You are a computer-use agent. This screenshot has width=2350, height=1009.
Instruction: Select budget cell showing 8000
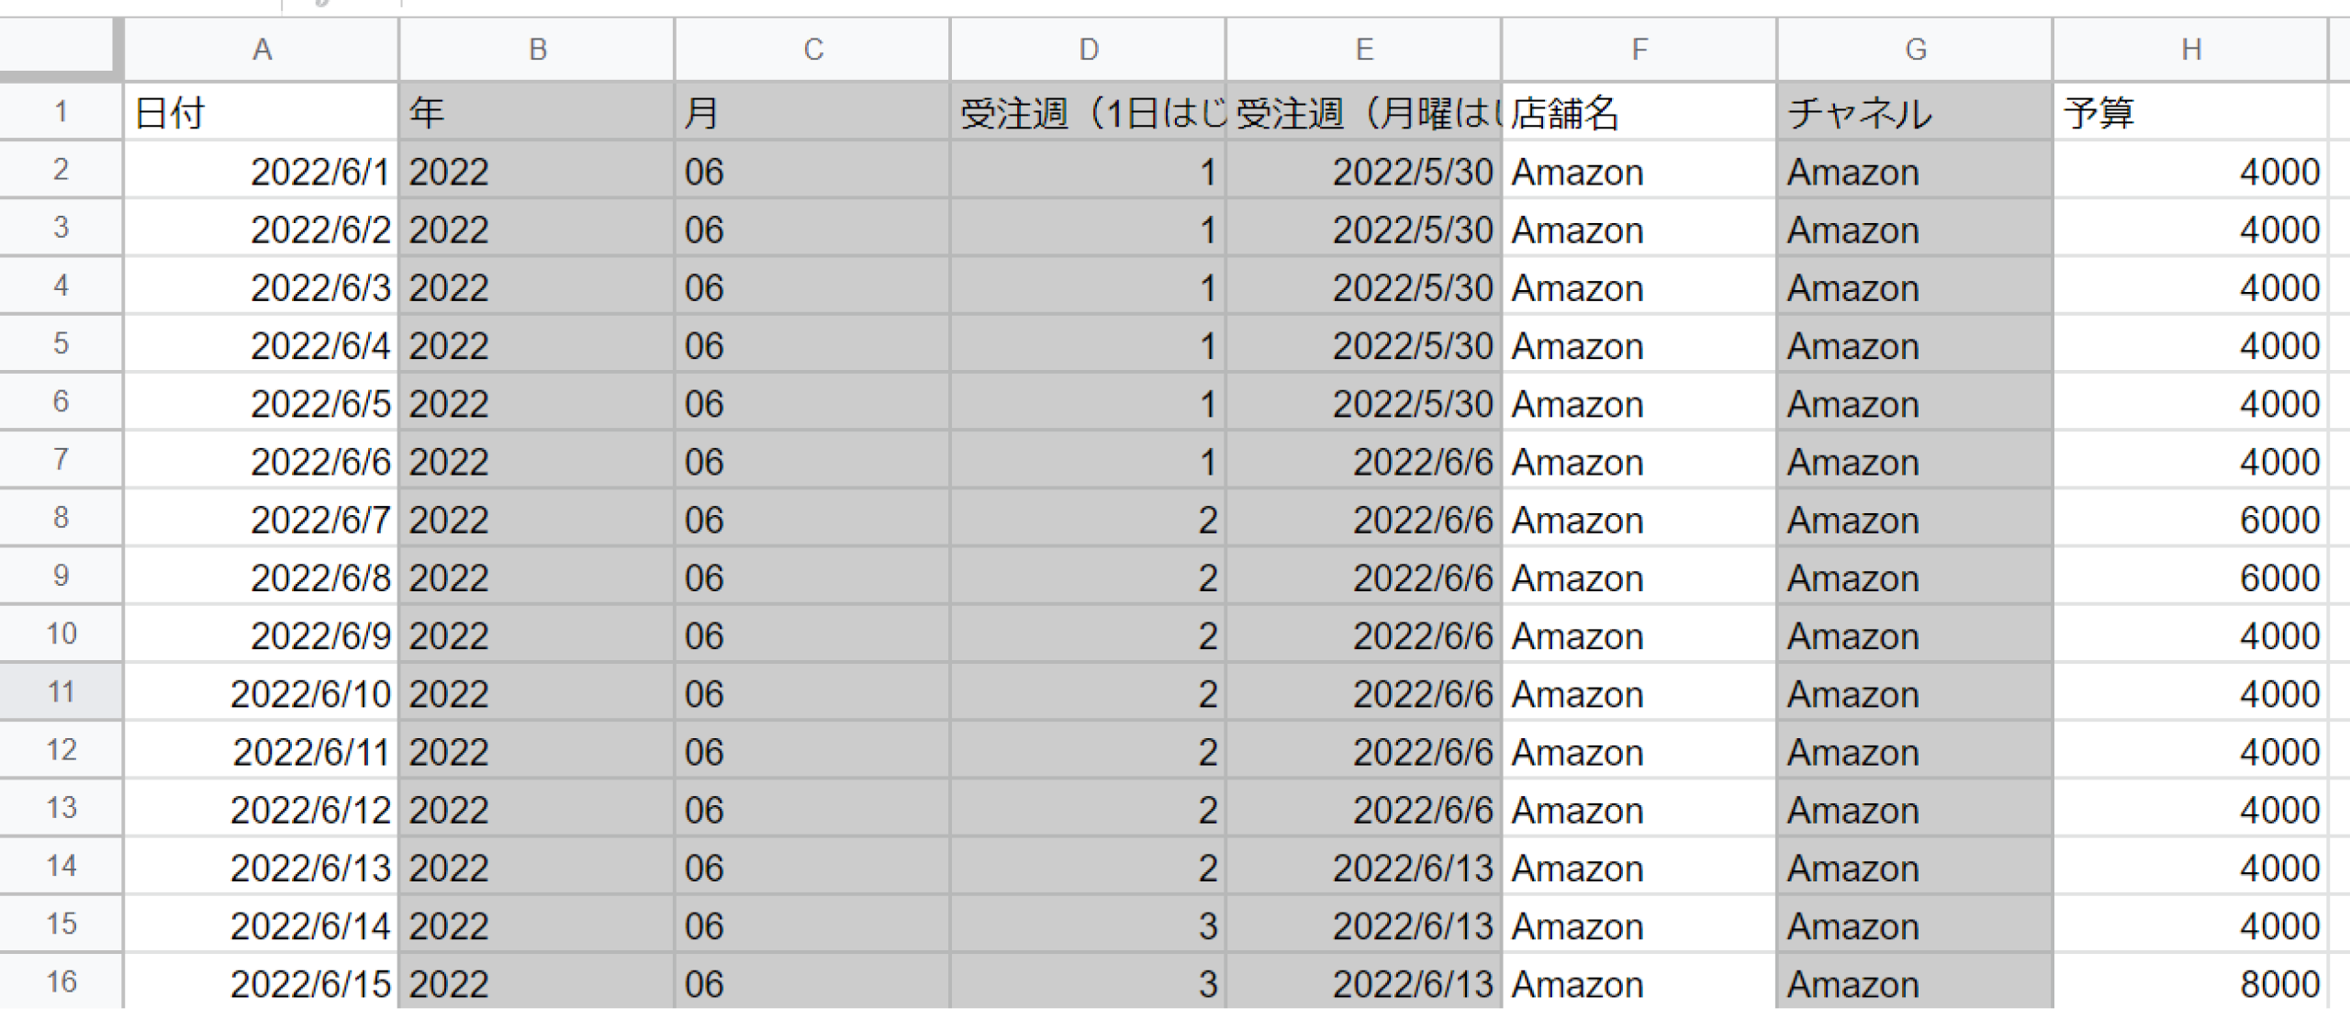tap(2190, 984)
